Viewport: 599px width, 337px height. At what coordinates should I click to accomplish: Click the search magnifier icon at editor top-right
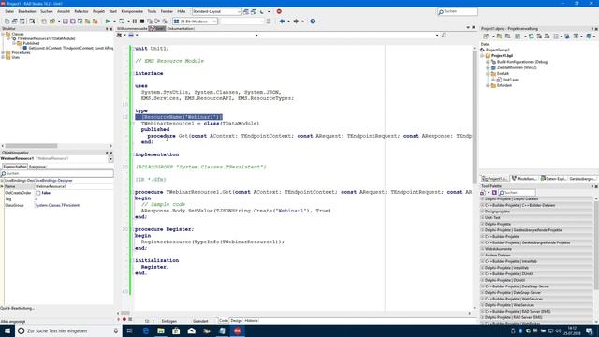443,36
